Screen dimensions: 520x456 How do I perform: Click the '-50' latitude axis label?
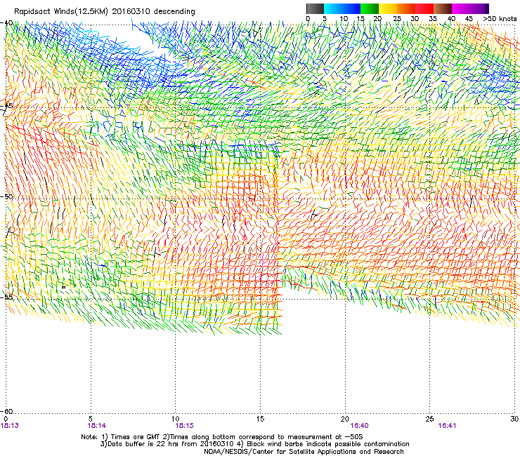click(x=7, y=196)
